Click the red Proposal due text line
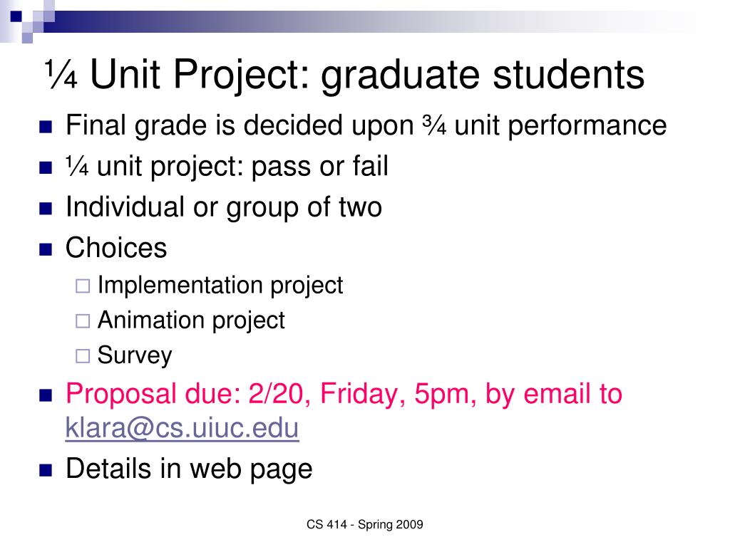 click(x=344, y=393)
